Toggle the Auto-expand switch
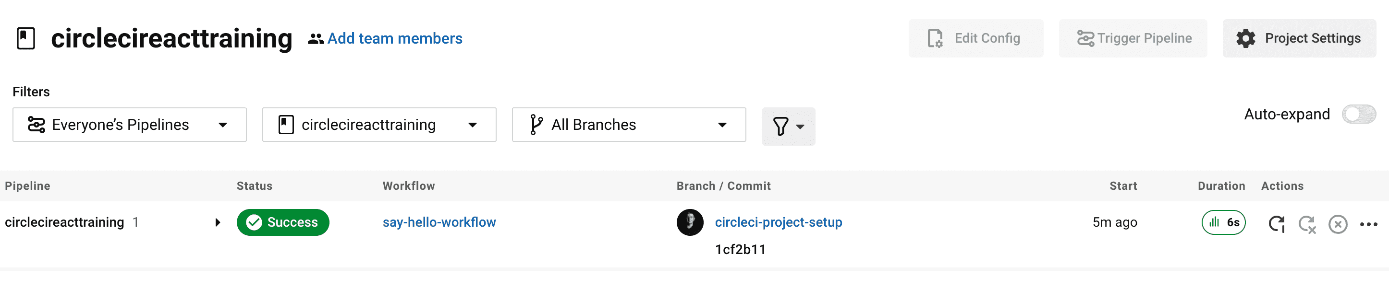1389x301 pixels. click(x=1358, y=114)
